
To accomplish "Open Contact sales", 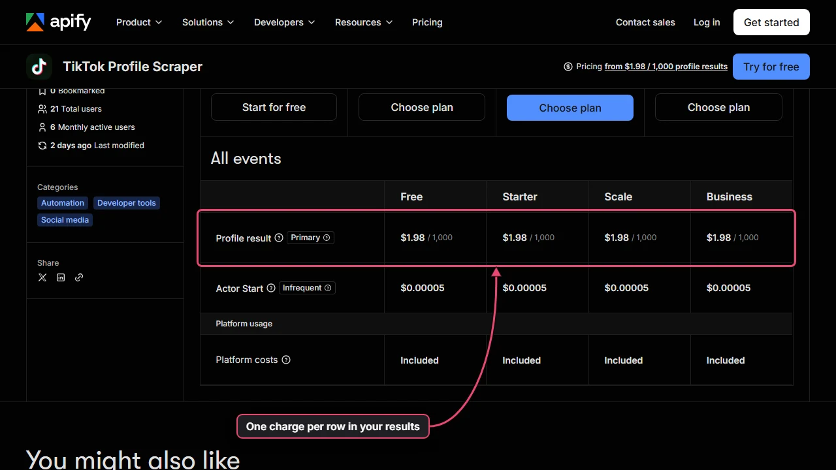I will coord(645,22).
